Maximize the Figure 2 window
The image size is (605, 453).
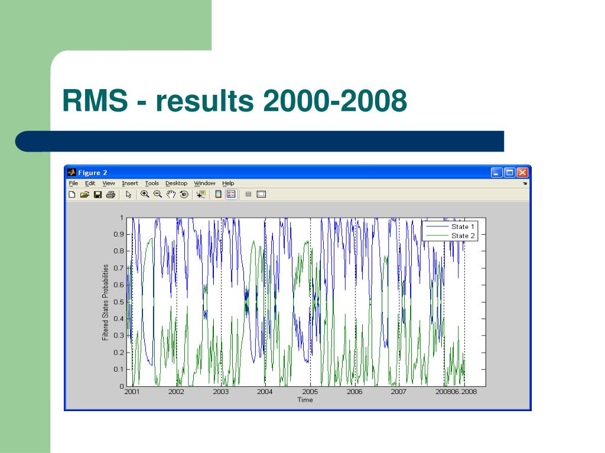(x=509, y=173)
